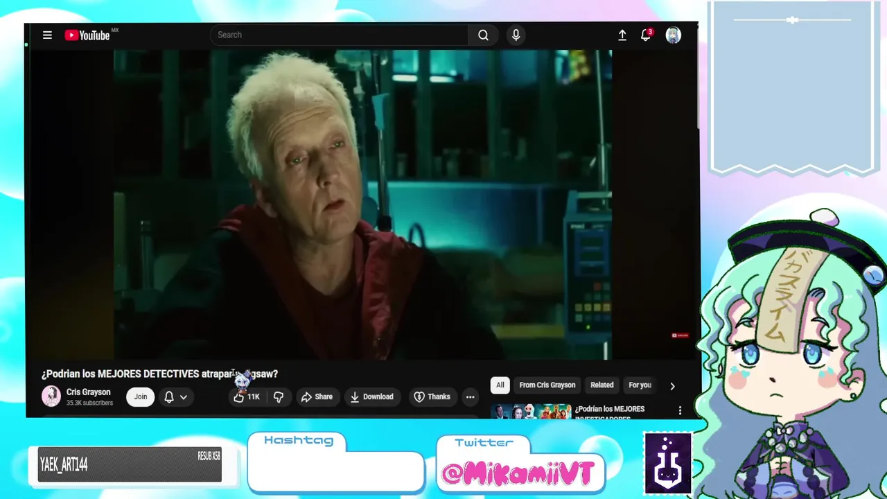Select the From Cris Grayson chip
The height and width of the screenshot is (499, 887).
[x=547, y=385]
